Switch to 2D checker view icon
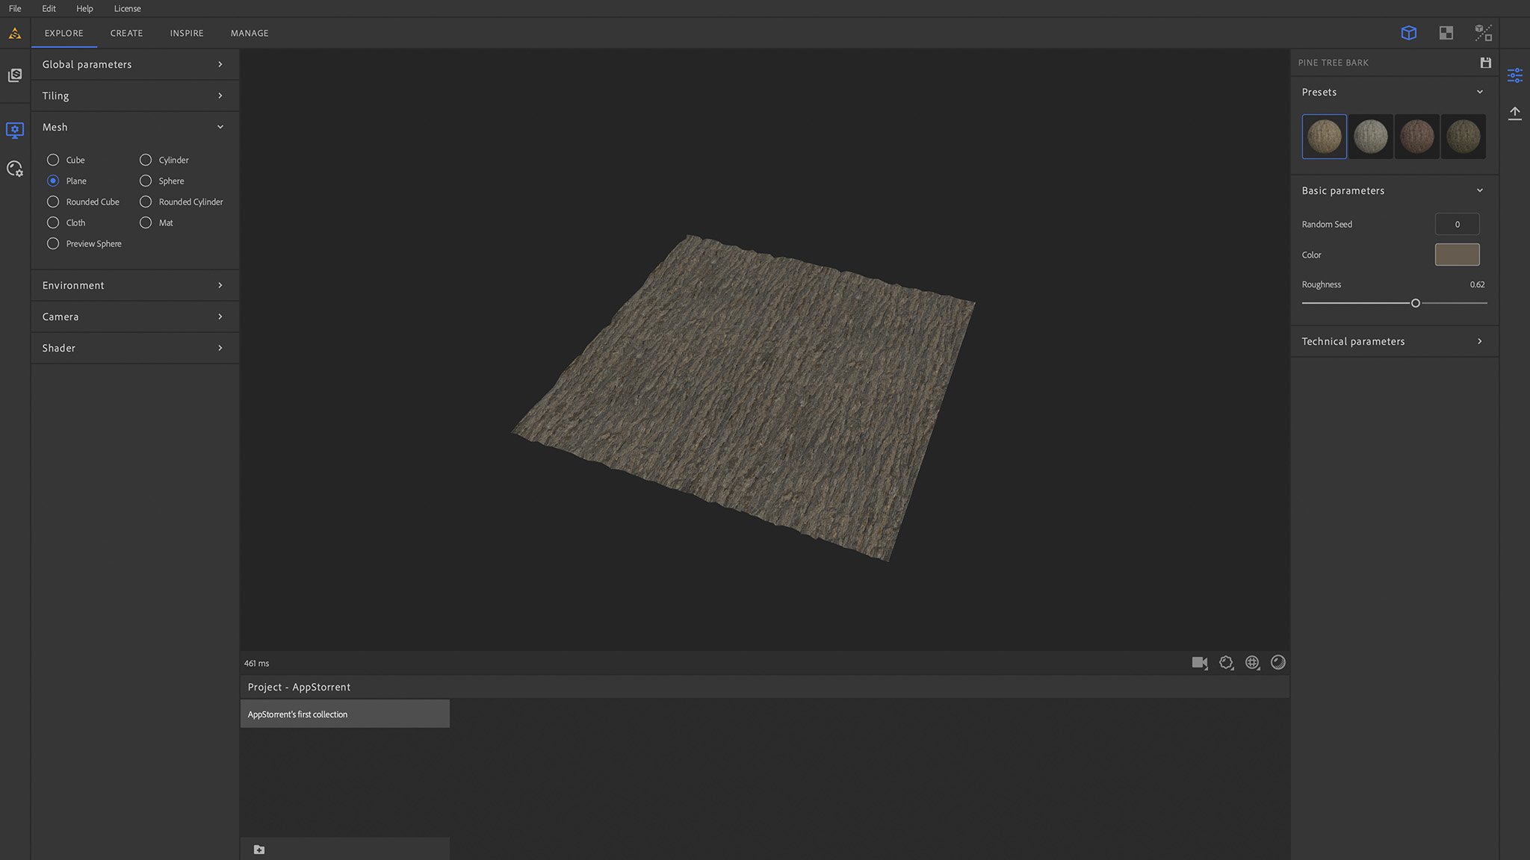This screenshot has height=860, width=1530. coord(1446,33)
